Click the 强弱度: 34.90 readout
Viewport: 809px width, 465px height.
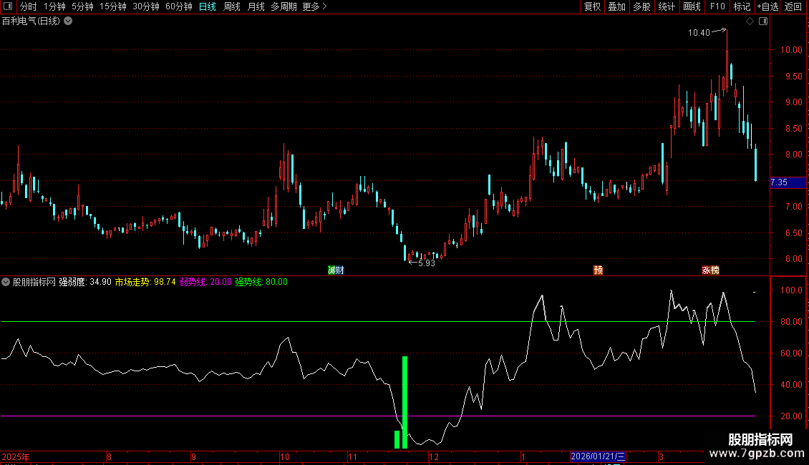(x=85, y=282)
